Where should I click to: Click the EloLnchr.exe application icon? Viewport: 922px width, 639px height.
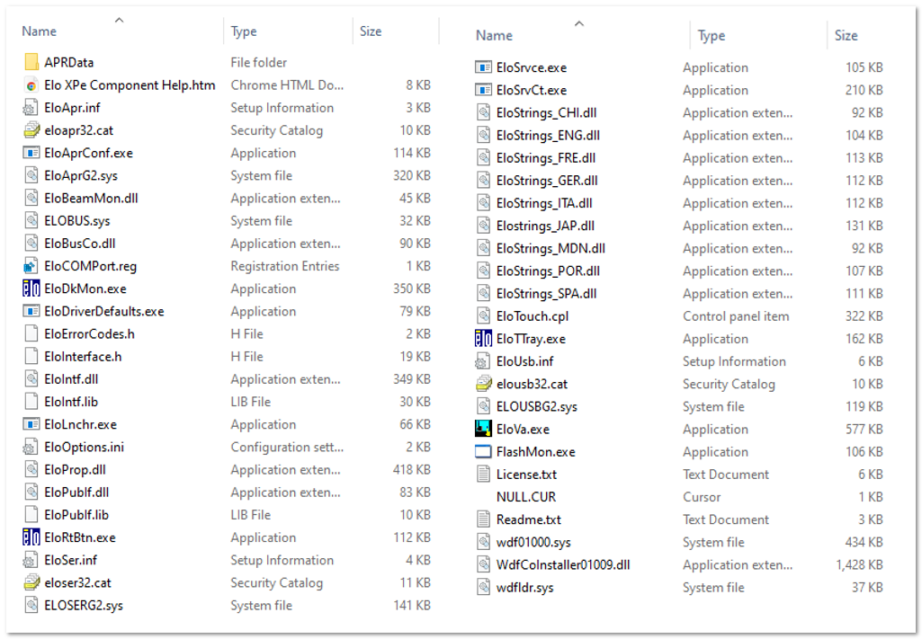[x=31, y=424]
